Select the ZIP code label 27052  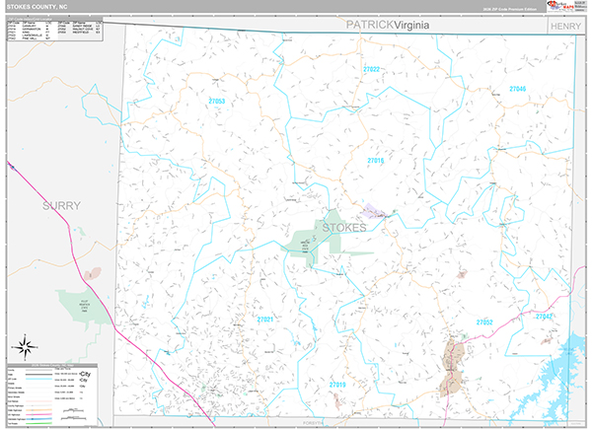click(x=484, y=322)
